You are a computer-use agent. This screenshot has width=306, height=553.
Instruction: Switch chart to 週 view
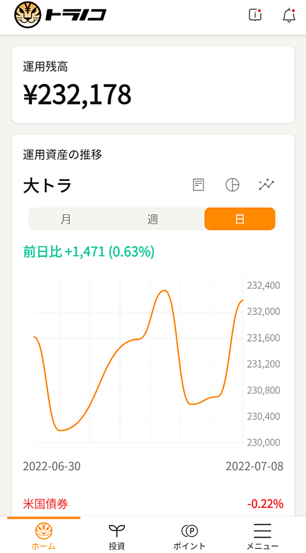click(153, 219)
